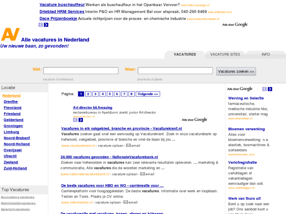Screen dimensions: 286x214
Task: Go to results page 1
Action: (x=81, y=94)
